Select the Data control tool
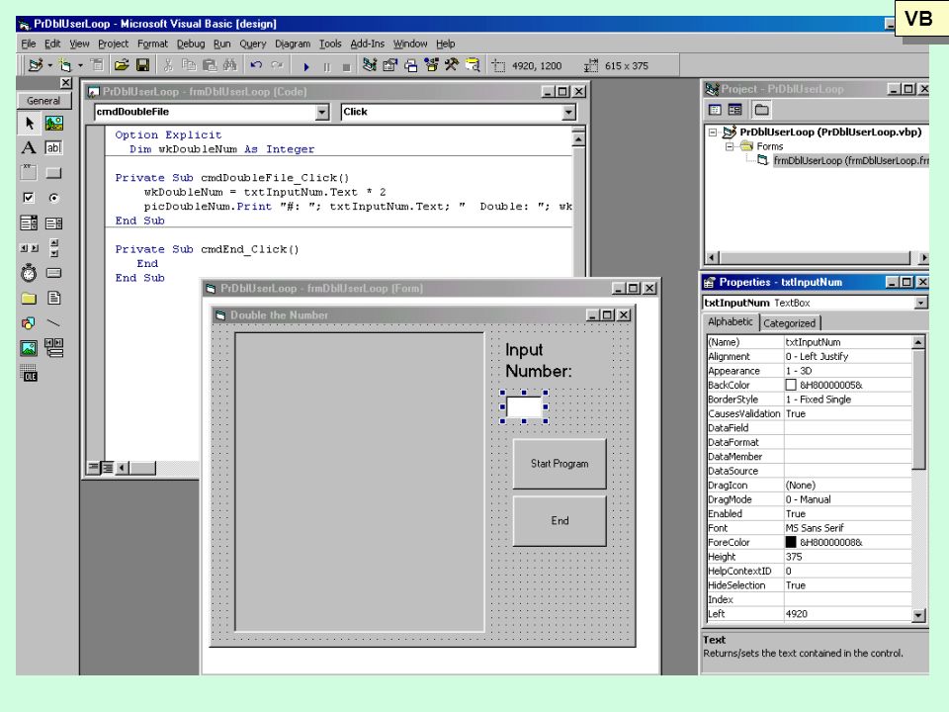The width and height of the screenshot is (949, 712). [53, 348]
